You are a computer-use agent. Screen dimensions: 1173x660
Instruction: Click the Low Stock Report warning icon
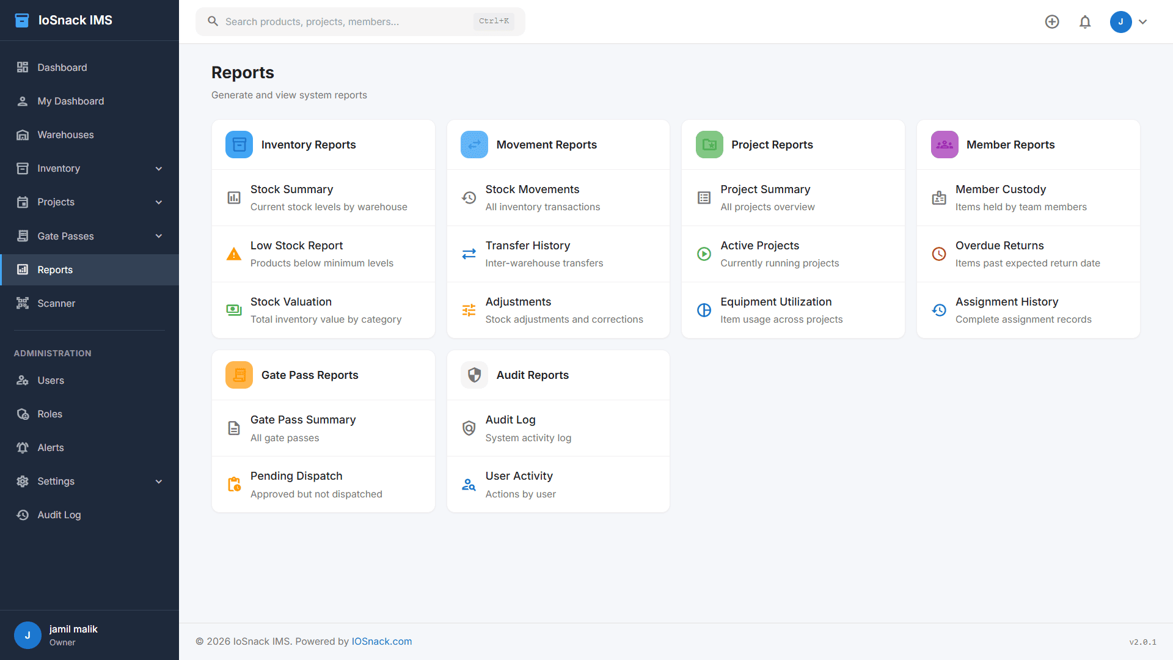(x=234, y=254)
